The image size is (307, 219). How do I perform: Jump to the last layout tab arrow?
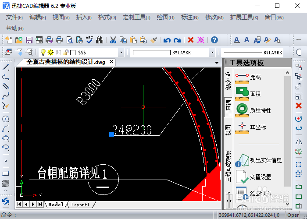point(40,205)
